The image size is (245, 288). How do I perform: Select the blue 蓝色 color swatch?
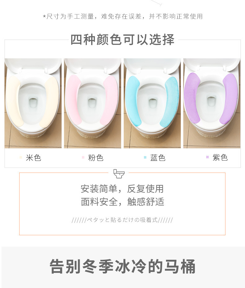point(145,157)
